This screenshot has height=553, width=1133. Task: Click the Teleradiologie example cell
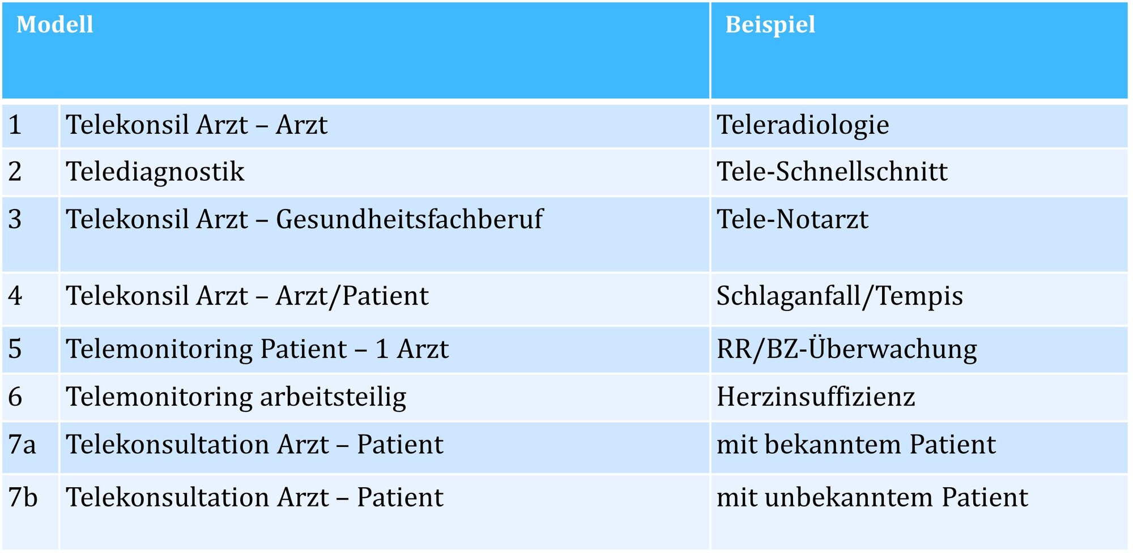802,125
